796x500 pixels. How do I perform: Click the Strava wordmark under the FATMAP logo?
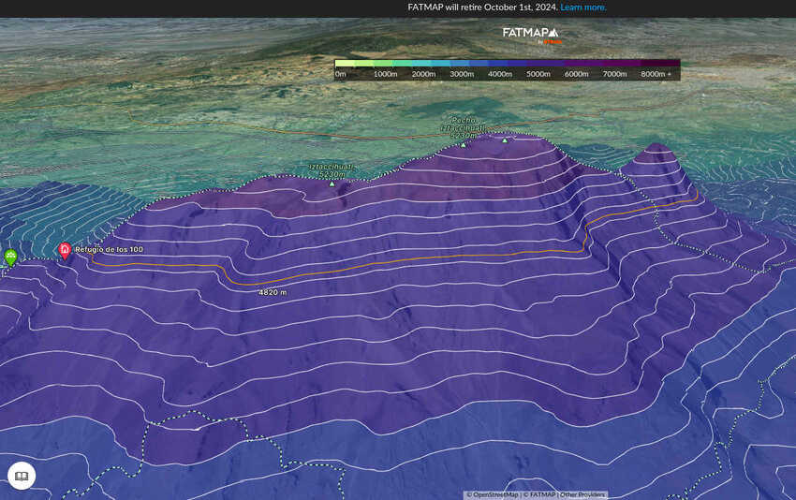pos(553,41)
